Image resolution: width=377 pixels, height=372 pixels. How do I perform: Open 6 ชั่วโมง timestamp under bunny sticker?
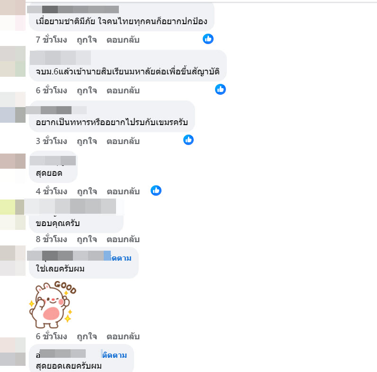pos(51,336)
